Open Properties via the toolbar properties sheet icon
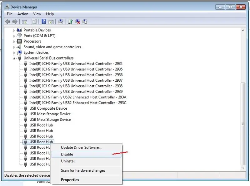 (x=34, y=21)
